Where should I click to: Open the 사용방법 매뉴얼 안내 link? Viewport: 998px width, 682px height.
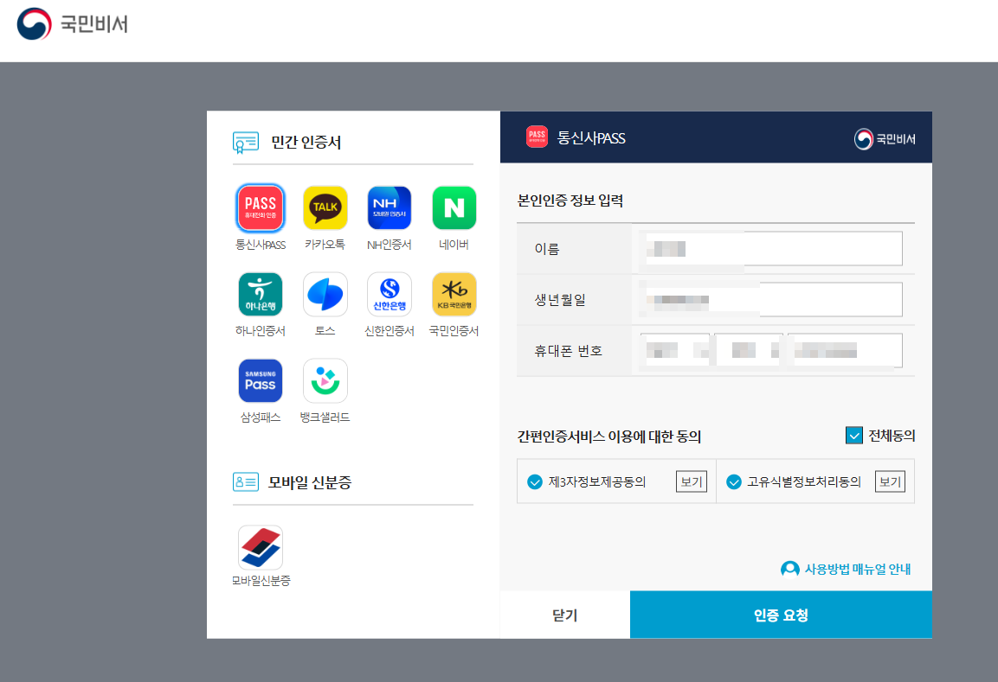coord(857,569)
